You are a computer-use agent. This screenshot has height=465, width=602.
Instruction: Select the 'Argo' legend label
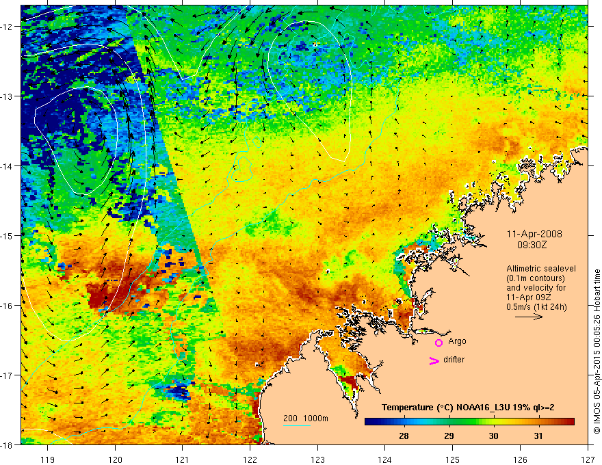tap(457, 341)
